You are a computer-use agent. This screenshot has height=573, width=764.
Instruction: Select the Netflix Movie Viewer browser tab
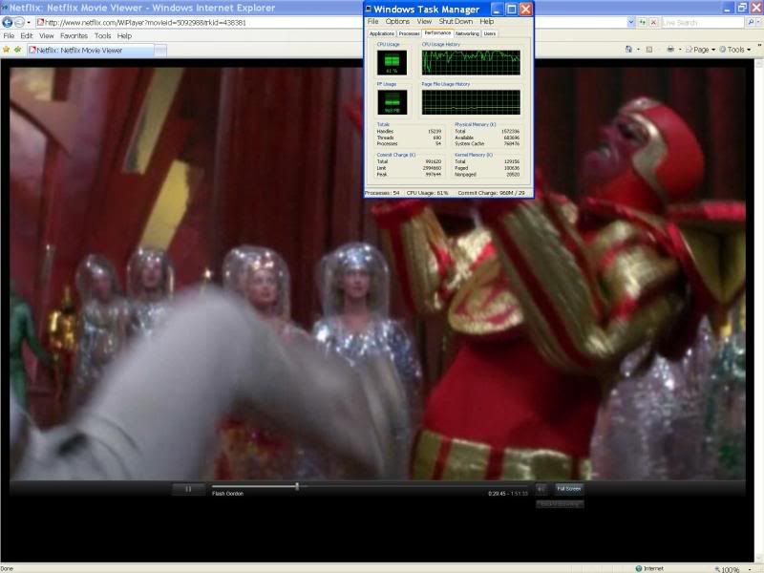(x=91, y=51)
